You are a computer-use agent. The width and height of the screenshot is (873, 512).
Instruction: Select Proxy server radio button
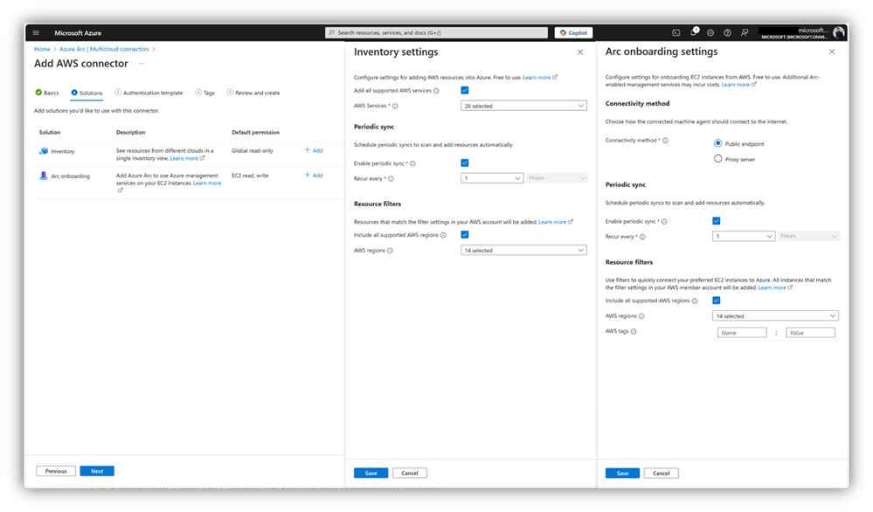point(718,159)
